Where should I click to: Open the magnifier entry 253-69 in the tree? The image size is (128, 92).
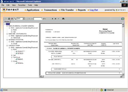pos(20,51)
